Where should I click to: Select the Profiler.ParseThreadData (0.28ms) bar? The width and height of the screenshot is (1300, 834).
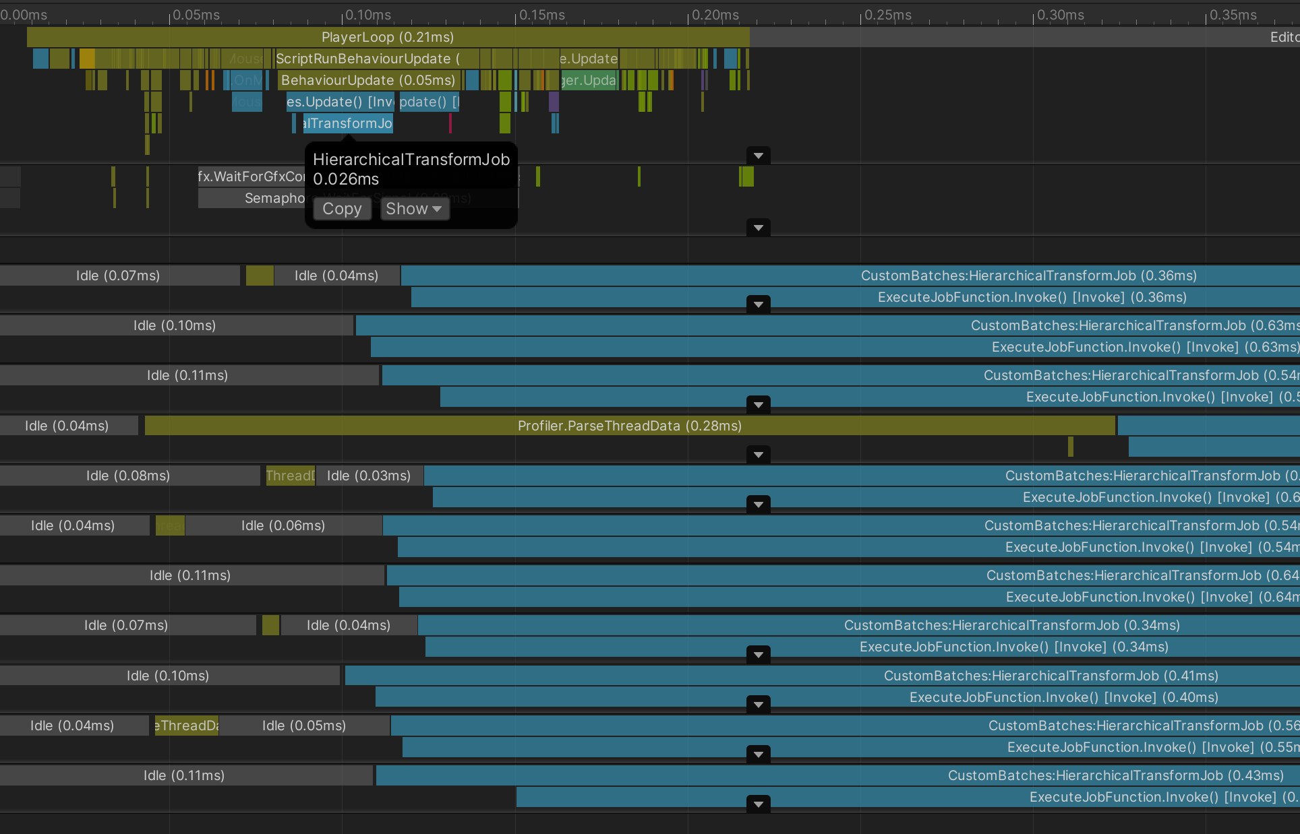[x=629, y=426]
